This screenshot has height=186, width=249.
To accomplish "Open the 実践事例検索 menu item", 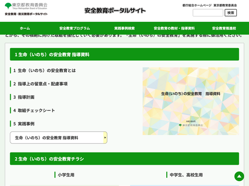I will [x=124, y=28].
